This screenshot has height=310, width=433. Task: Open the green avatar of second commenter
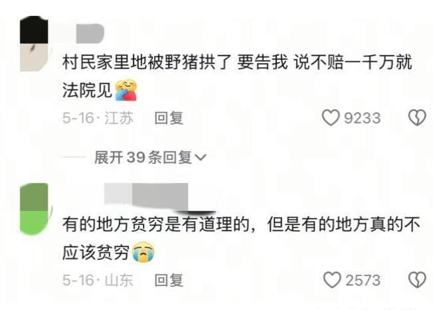tap(35, 209)
